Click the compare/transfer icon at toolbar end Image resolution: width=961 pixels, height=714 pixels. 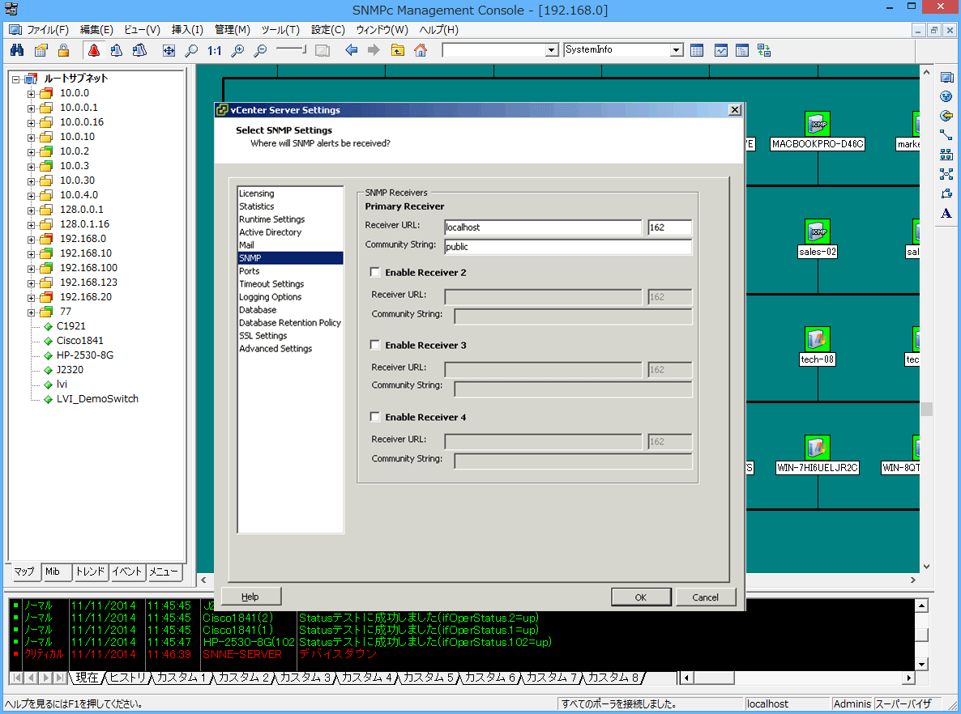click(764, 50)
